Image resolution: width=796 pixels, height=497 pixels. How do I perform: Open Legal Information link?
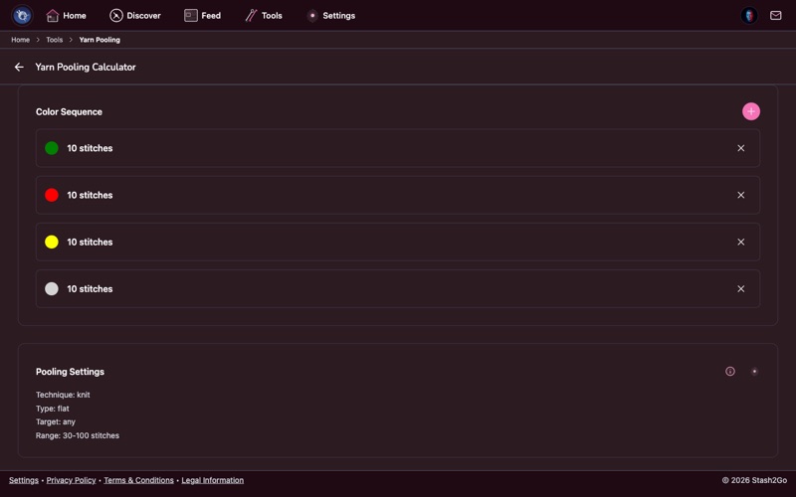(x=213, y=480)
